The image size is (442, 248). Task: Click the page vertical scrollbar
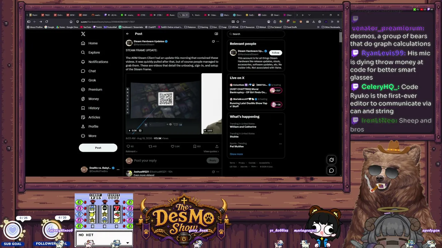pyautogui.click(x=340, y=37)
